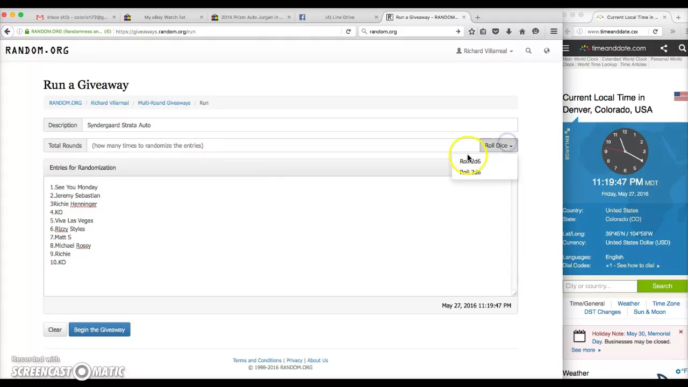Open timeanddate.com hamburger menu
The image size is (688, 387).
(566, 48)
